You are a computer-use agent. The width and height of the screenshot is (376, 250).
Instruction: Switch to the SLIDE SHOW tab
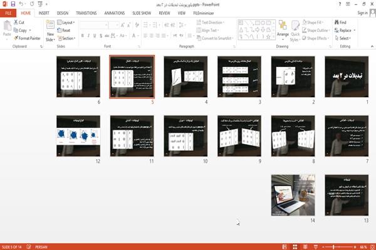[142, 13]
